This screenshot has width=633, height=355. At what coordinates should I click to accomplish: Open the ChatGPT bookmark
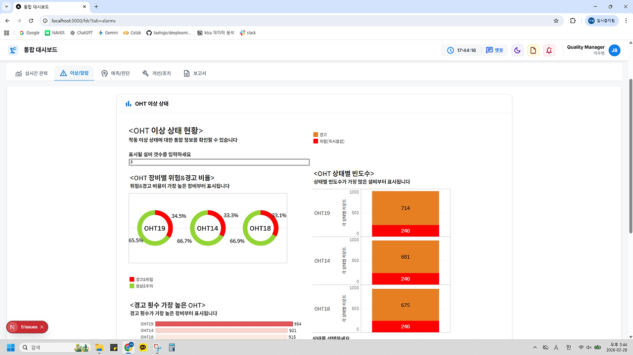82,33
